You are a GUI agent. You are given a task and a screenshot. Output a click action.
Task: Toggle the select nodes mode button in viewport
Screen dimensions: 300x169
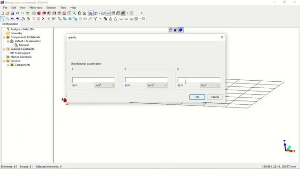tap(171, 30)
